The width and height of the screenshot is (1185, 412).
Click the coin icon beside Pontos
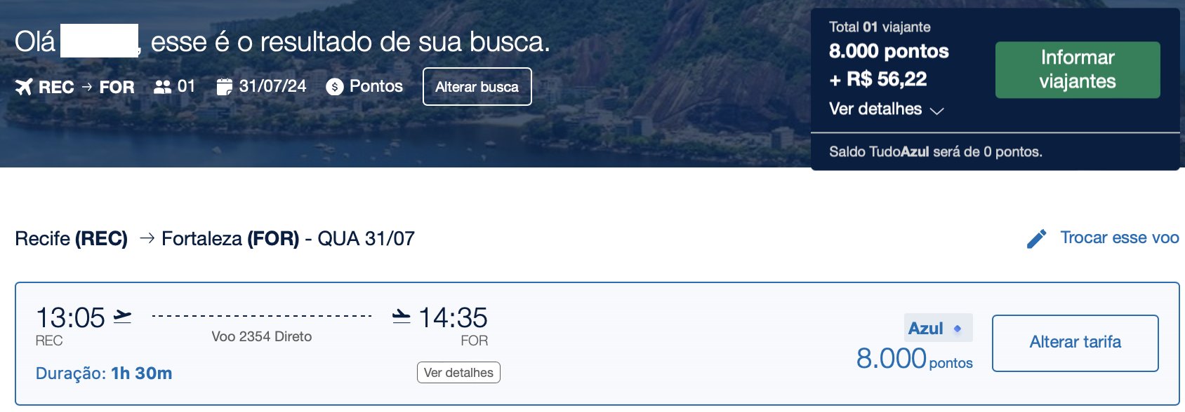(x=335, y=87)
